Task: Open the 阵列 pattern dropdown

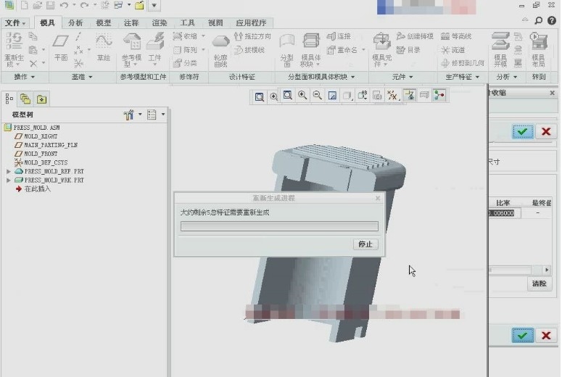Action: (x=203, y=50)
